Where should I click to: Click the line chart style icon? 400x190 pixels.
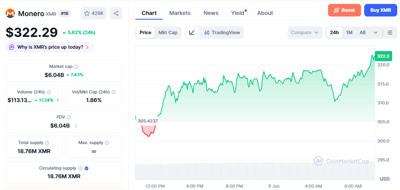pos(192,33)
